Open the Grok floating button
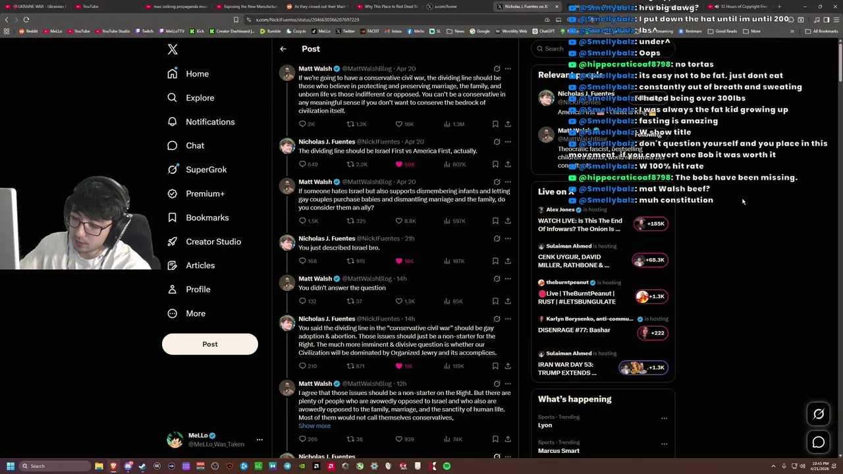 coord(819,414)
